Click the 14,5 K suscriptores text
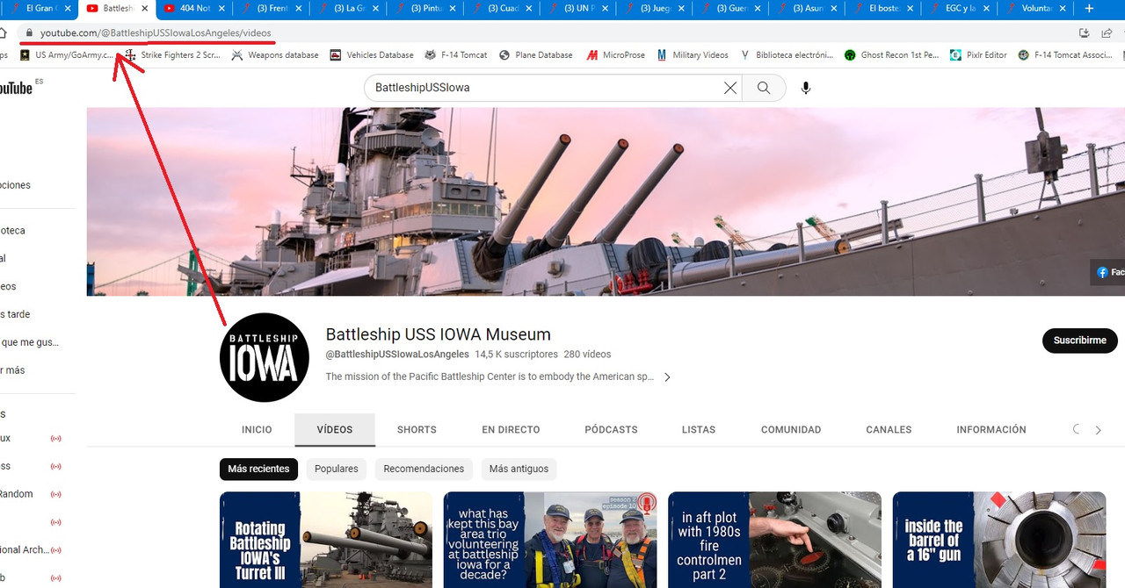Viewport: 1125px width, 588px height. point(517,355)
